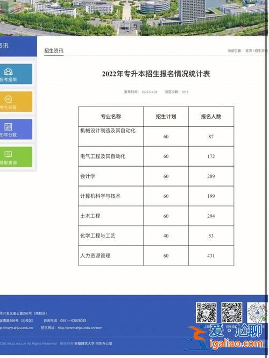This screenshot has width=269, height=358.
Task: Click applicant count 431 for 人力资源管理
Action: click(x=211, y=256)
